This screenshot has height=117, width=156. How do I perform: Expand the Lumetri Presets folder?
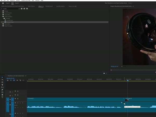(1, 13)
